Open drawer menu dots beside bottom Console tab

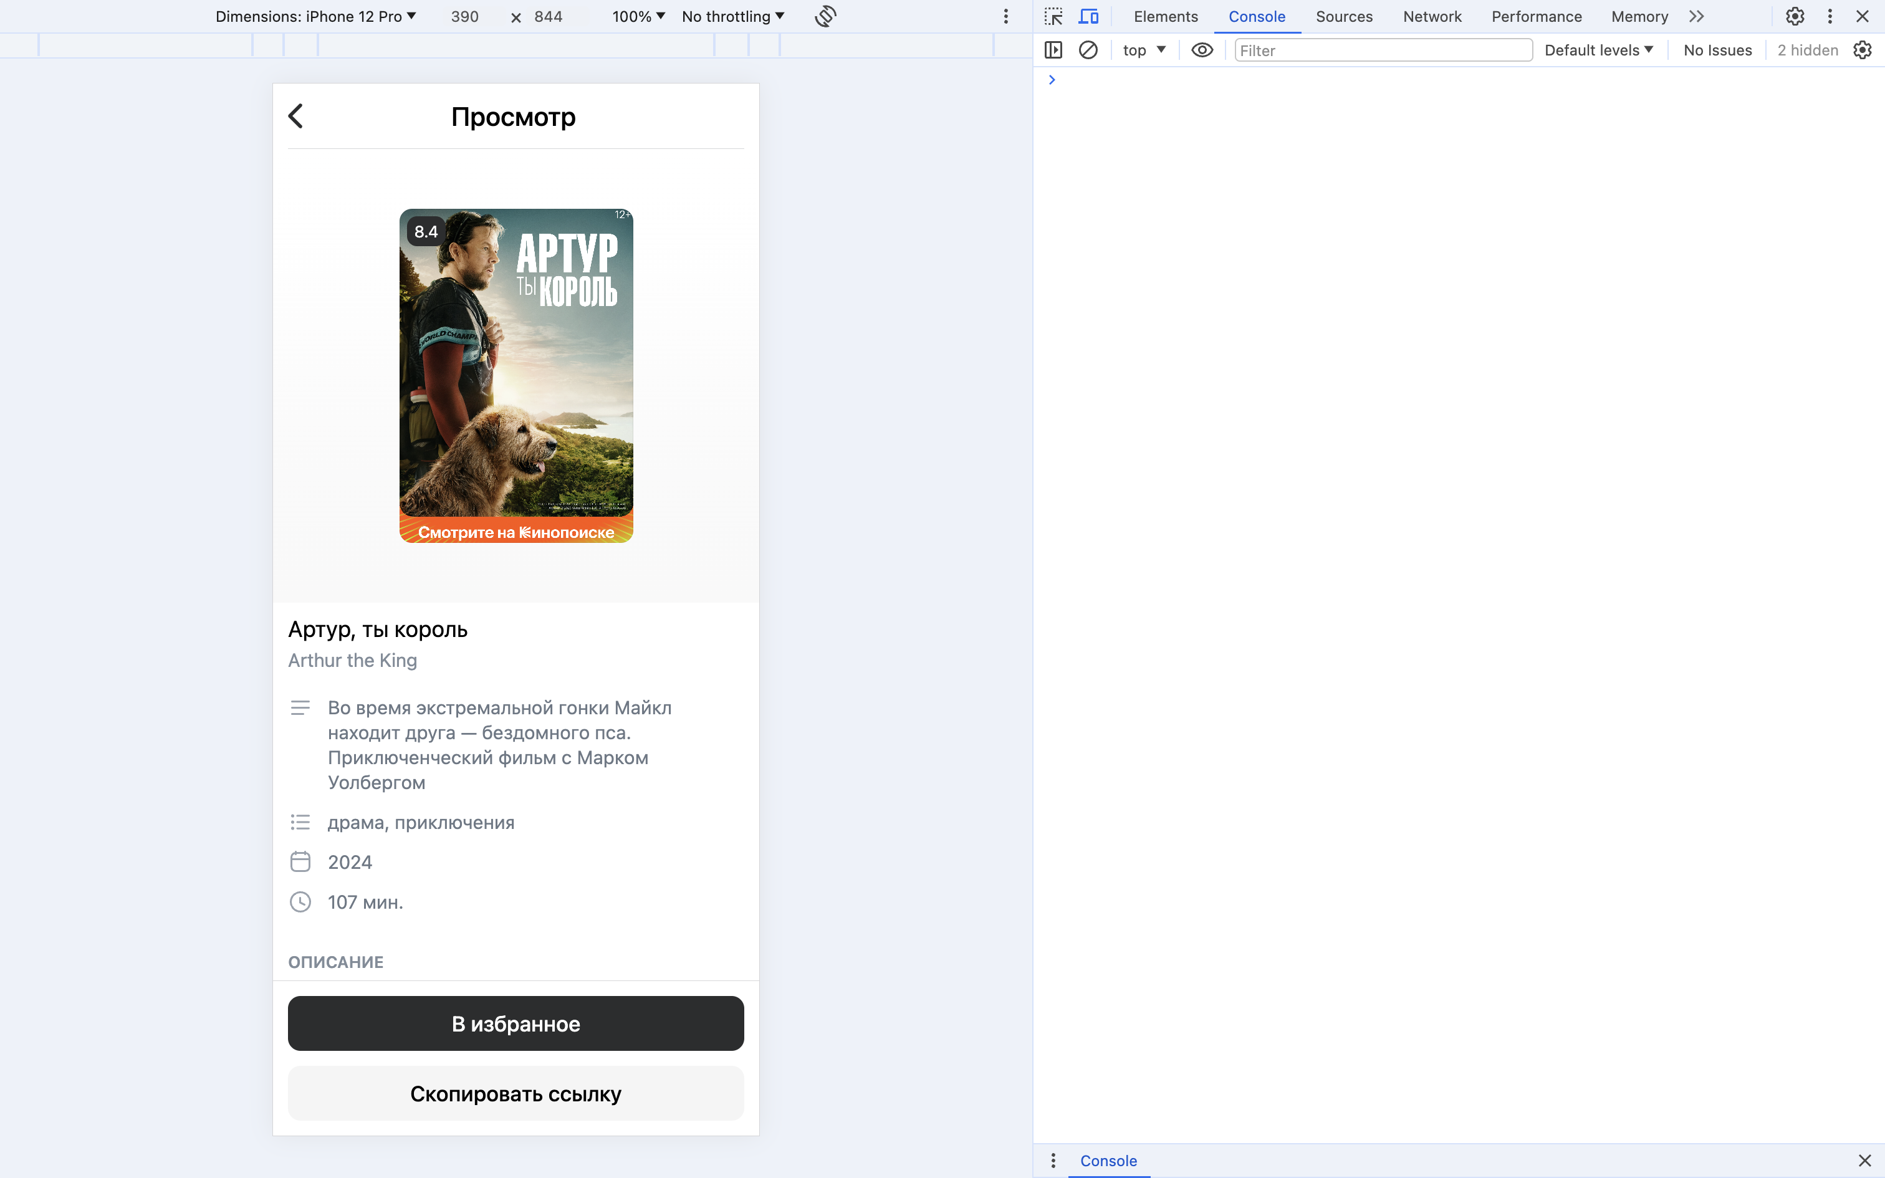[x=1053, y=1160]
